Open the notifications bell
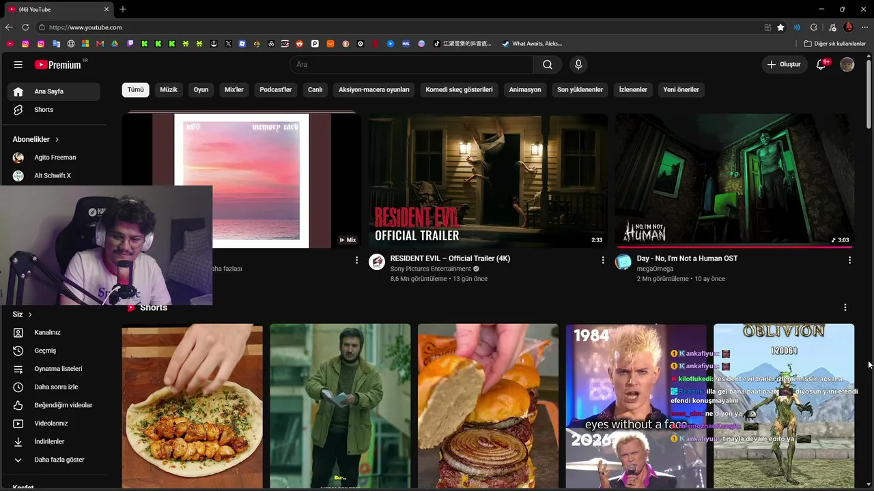This screenshot has height=491, width=874. point(821,65)
